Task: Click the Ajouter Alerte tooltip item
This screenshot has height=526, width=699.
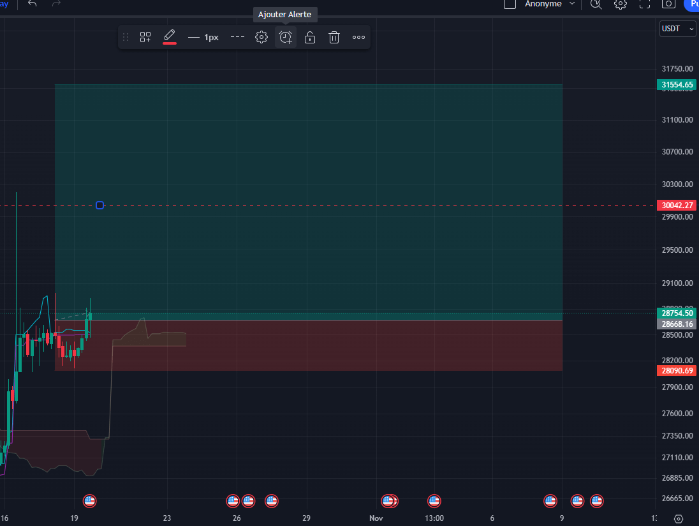Action: click(285, 14)
